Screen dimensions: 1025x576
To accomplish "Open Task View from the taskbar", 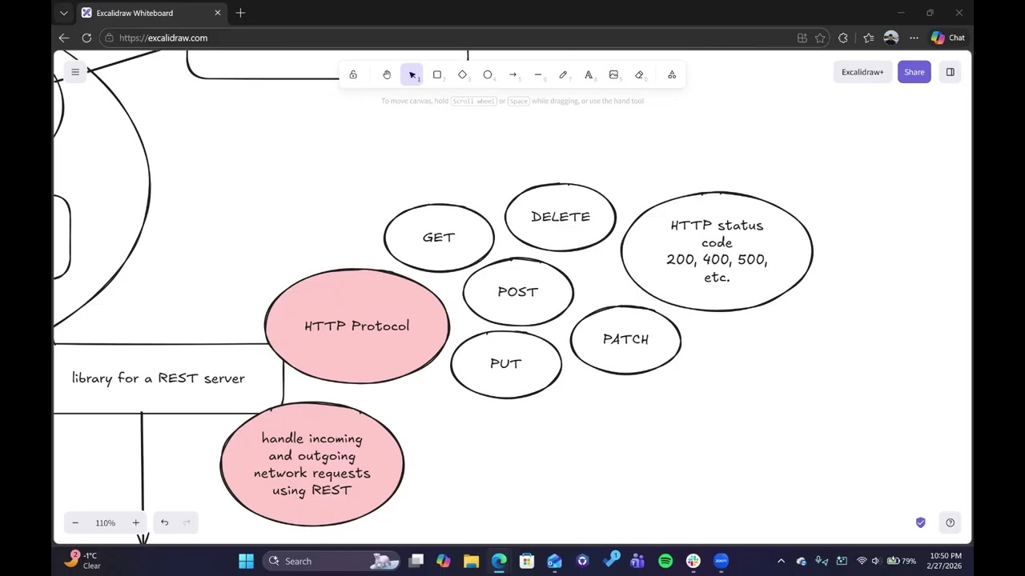I will point(416,561).
